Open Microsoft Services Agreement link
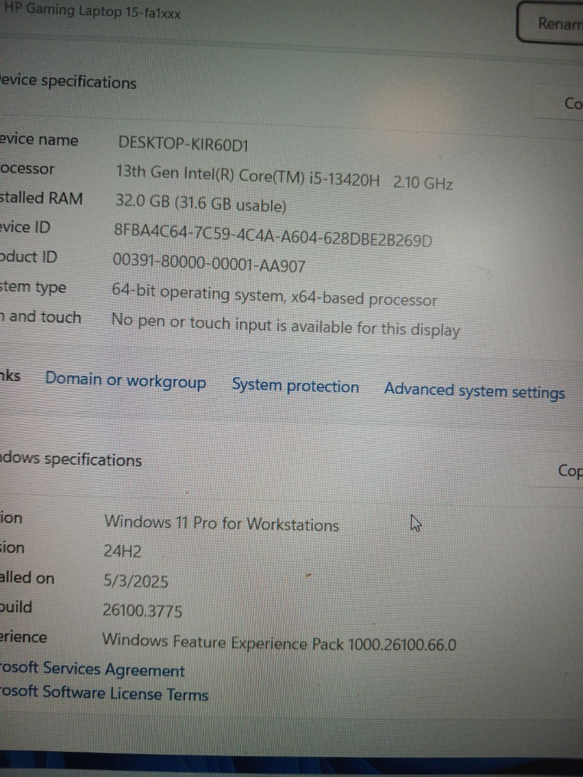The image size is (583, 777). [x=92, y=669]
